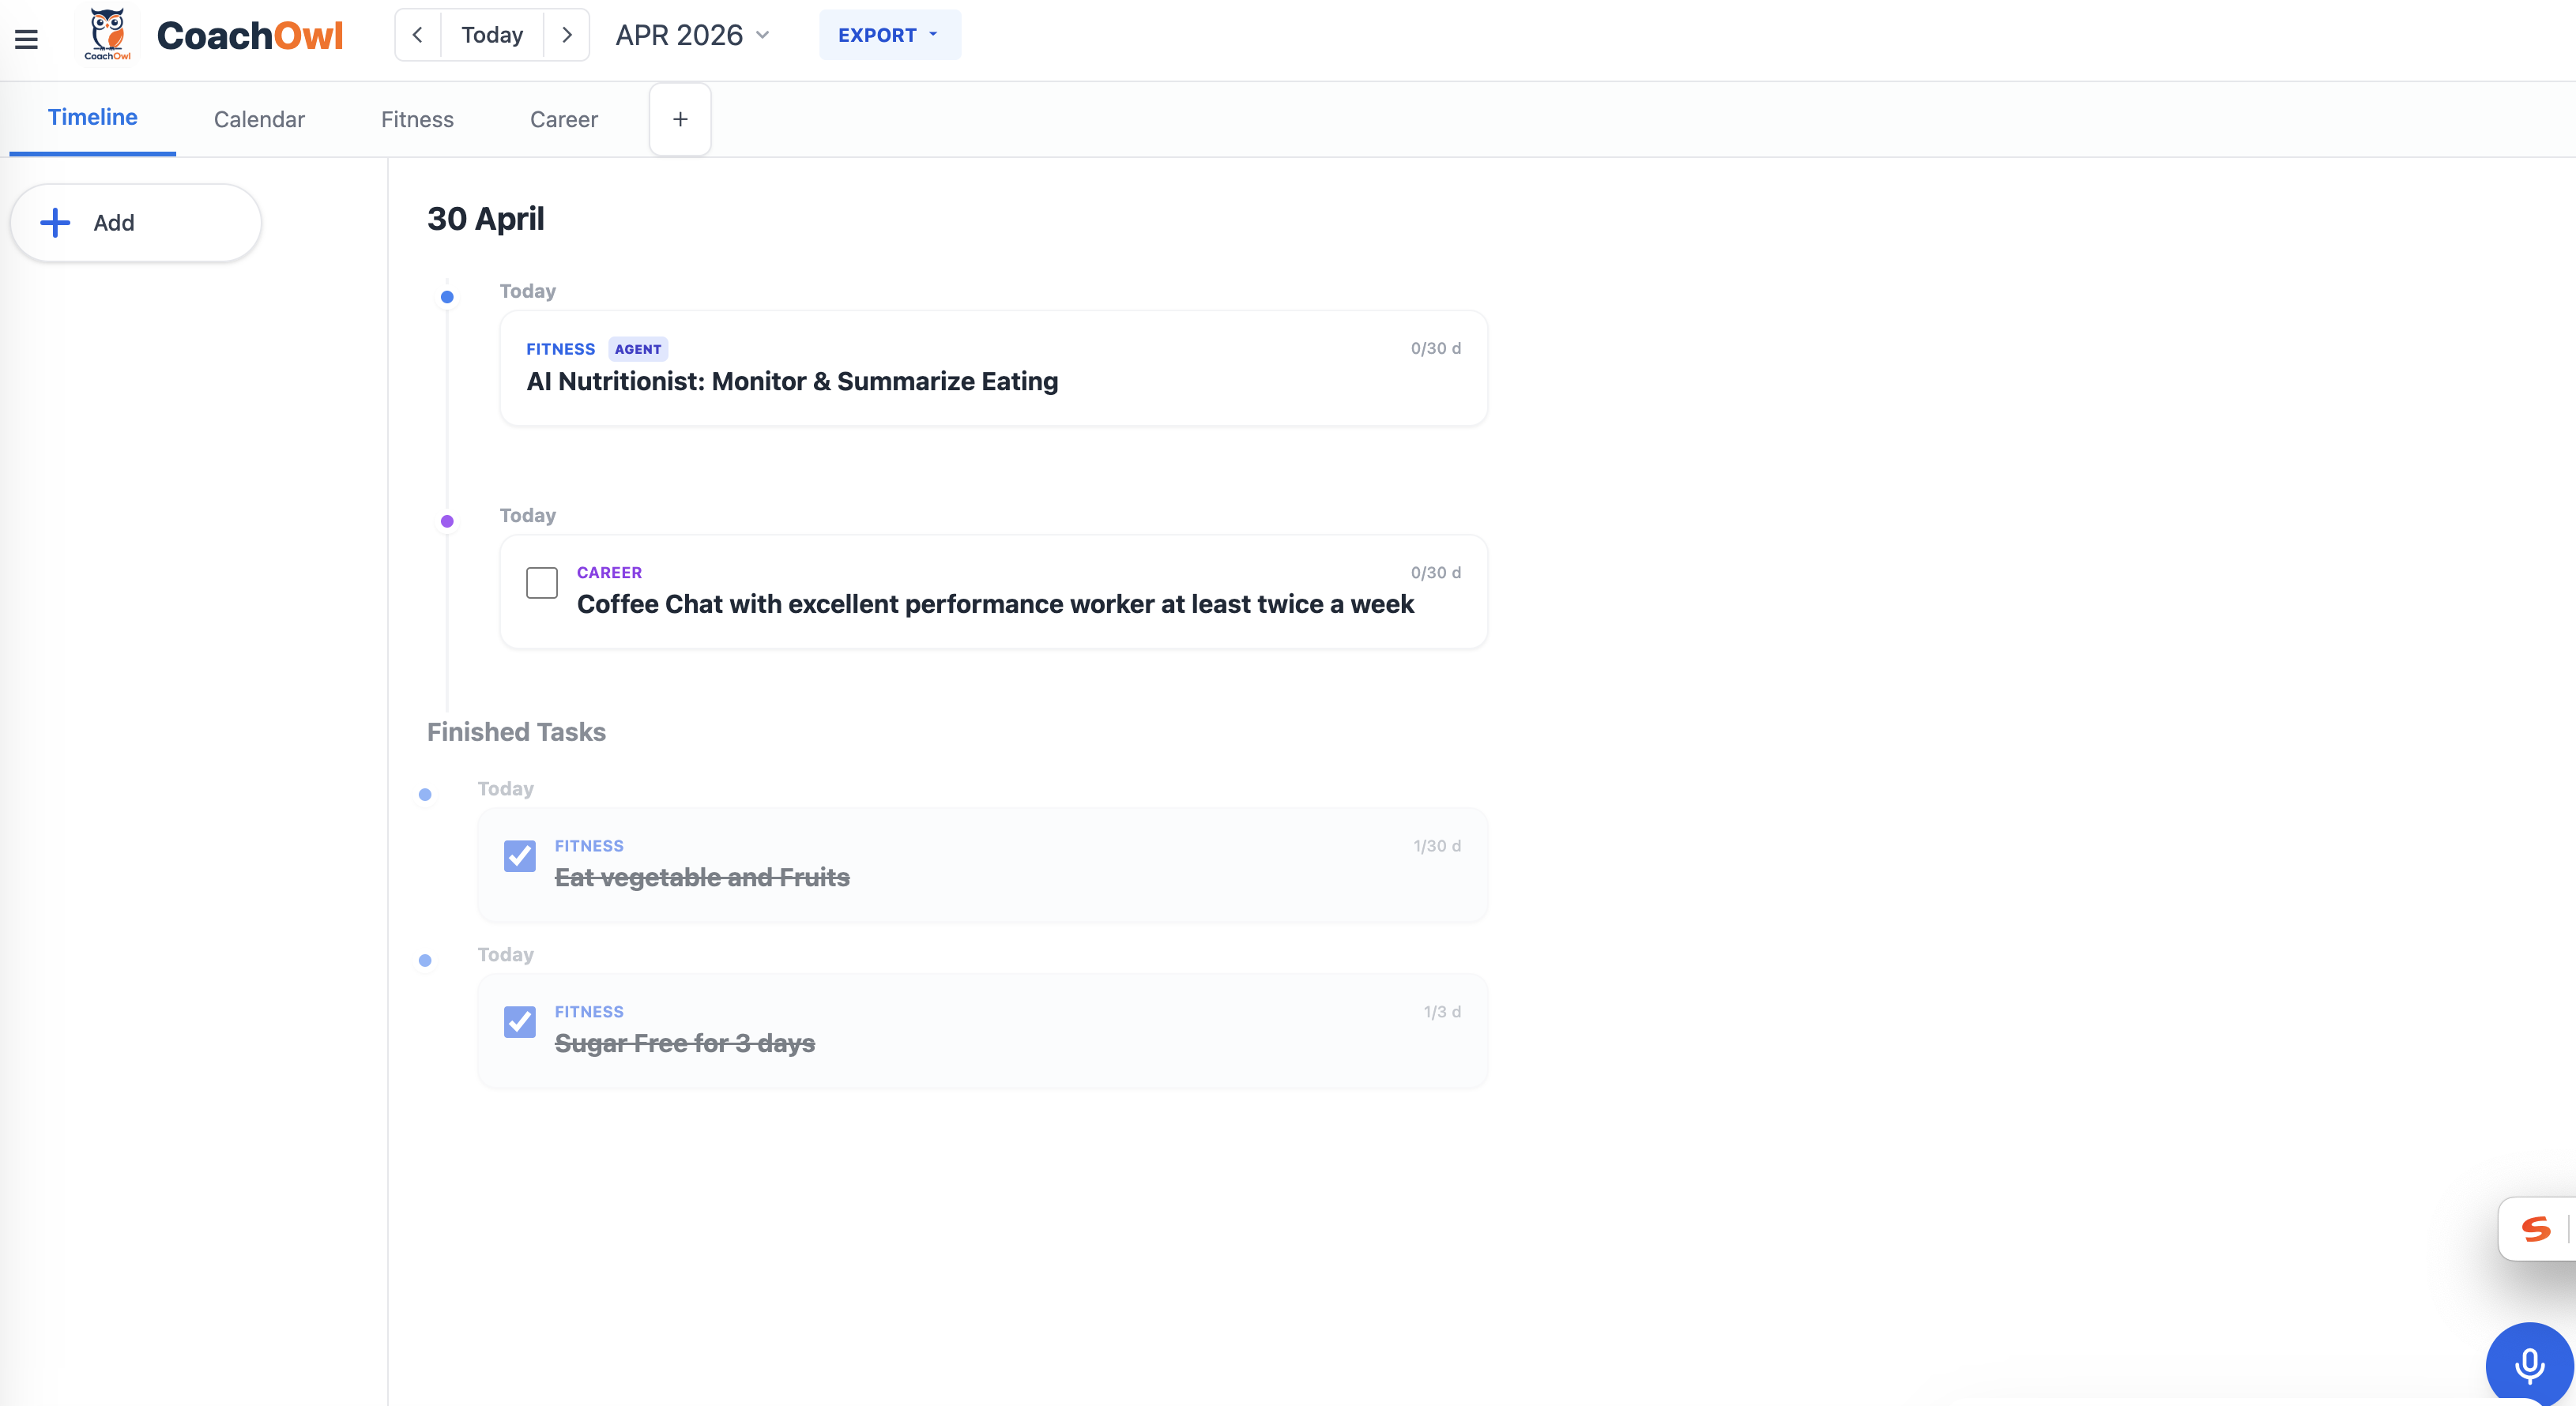Click timeline dot beside Eat vegetable task
This screenshot has width=2576, height=1406.
point(425,795)
